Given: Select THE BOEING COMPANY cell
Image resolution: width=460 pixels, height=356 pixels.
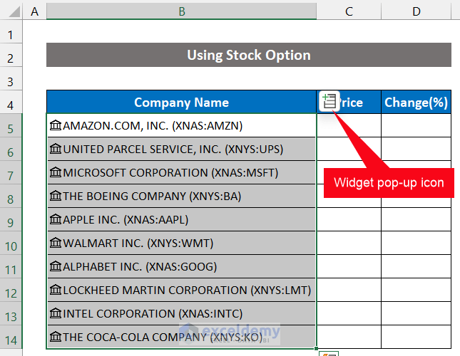Looking at the screenshot, I should [x=181, y=197].
